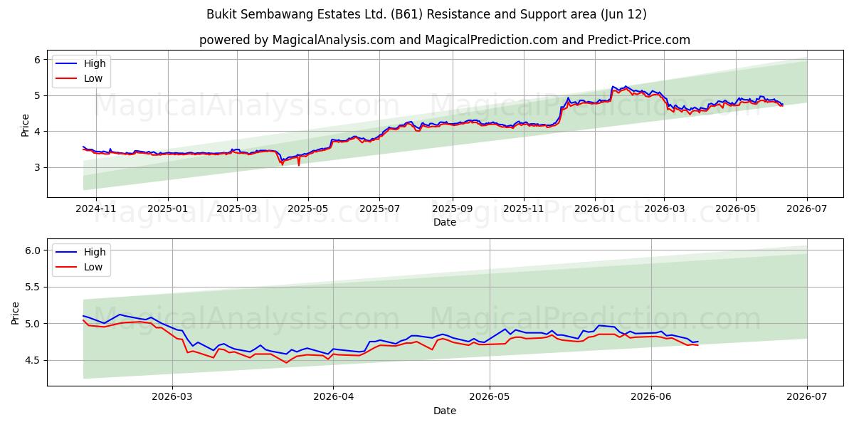Screen dimensions: 854x427
Task: Click the price tick '3' on the upper chart
Action: click(x=38, y=167)
